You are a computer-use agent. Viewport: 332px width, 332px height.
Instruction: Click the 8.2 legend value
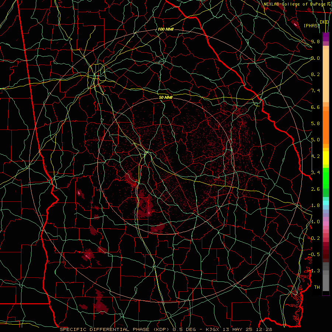pyautogui.click(x=315, y=74)
